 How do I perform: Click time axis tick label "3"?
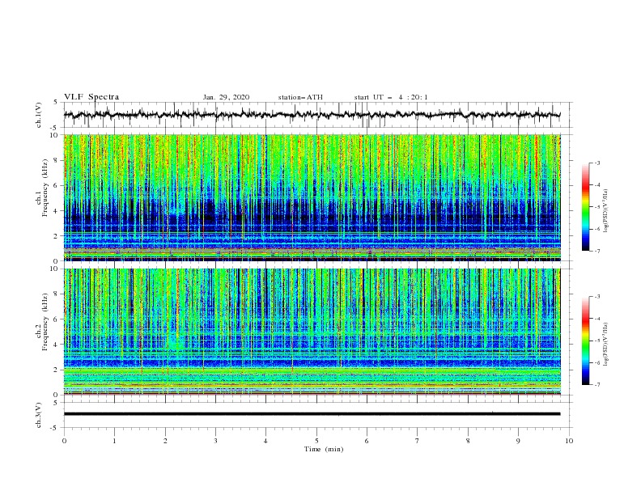coord(215,441)
